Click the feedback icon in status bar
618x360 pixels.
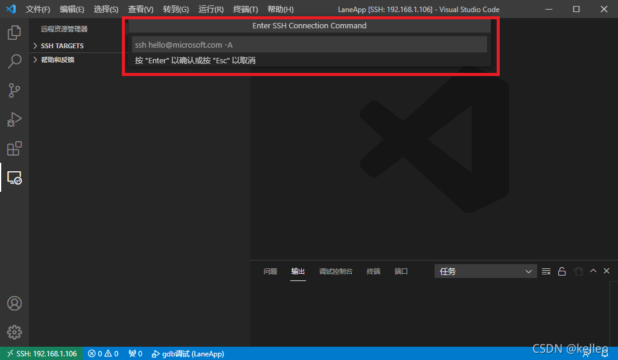pyautogui.click(x=587, y=354)
